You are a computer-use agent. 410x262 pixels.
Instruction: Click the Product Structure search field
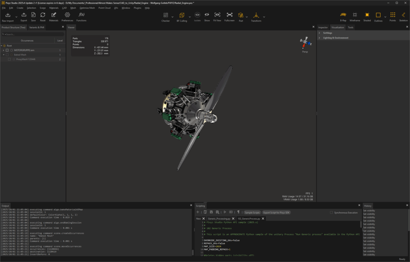(x=32, y=34)
